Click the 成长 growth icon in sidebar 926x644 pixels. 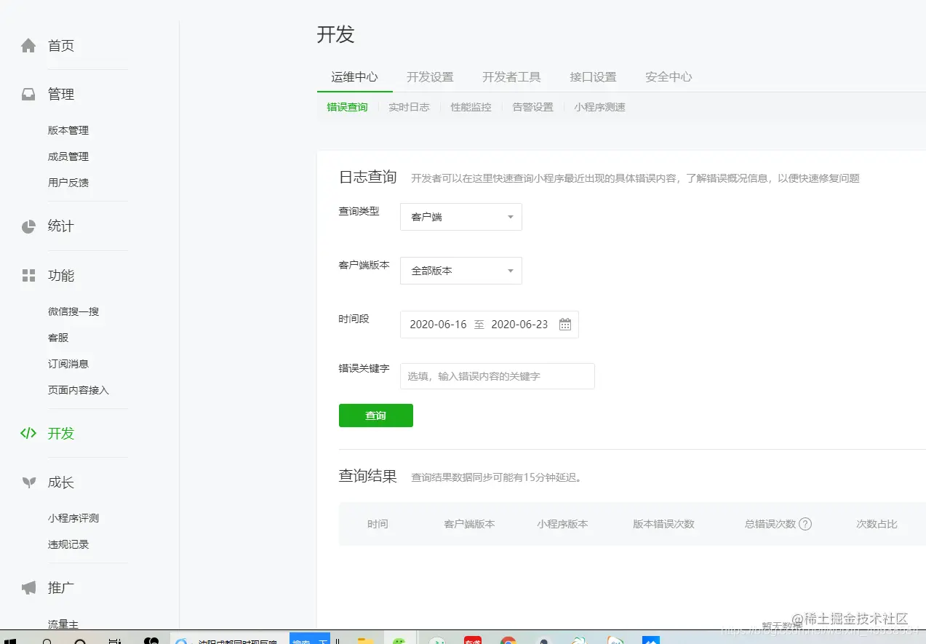[28, 482]
